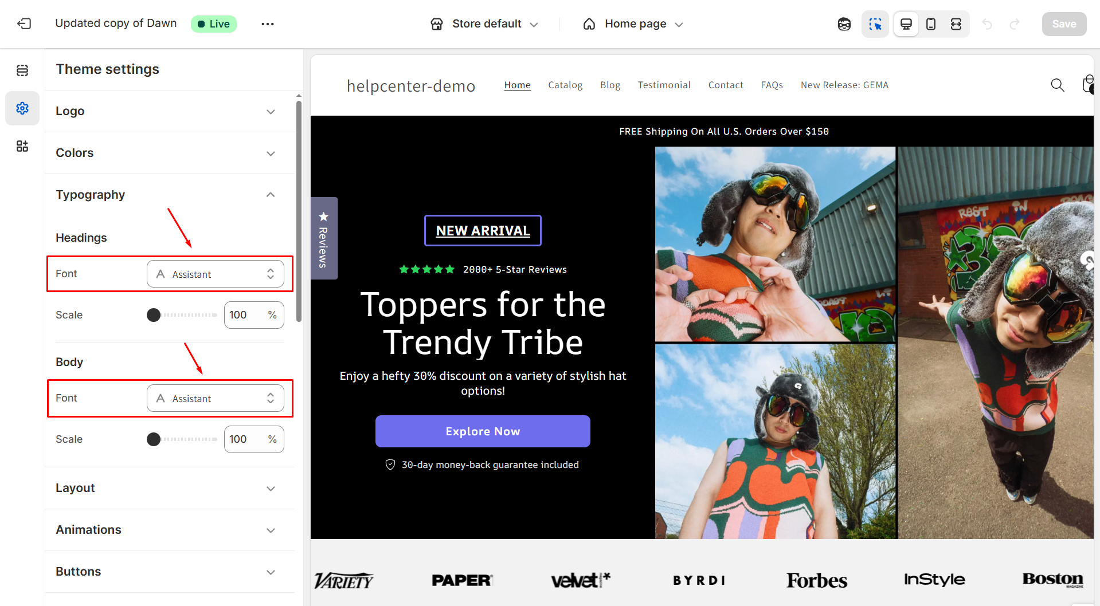Switch to mobile preview view

(x=931, y=24)
